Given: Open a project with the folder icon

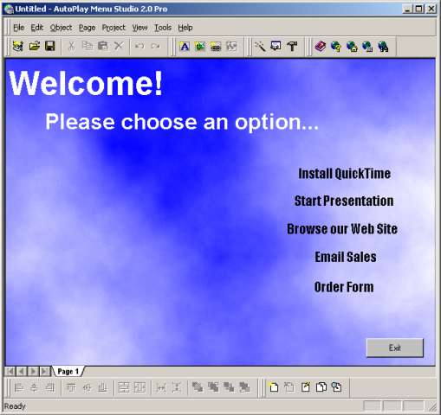Looking at the screenshot, I should click(35, 46).
